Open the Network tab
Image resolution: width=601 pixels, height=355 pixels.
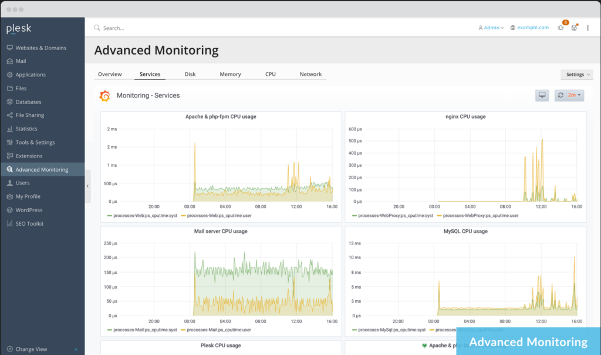310,74
